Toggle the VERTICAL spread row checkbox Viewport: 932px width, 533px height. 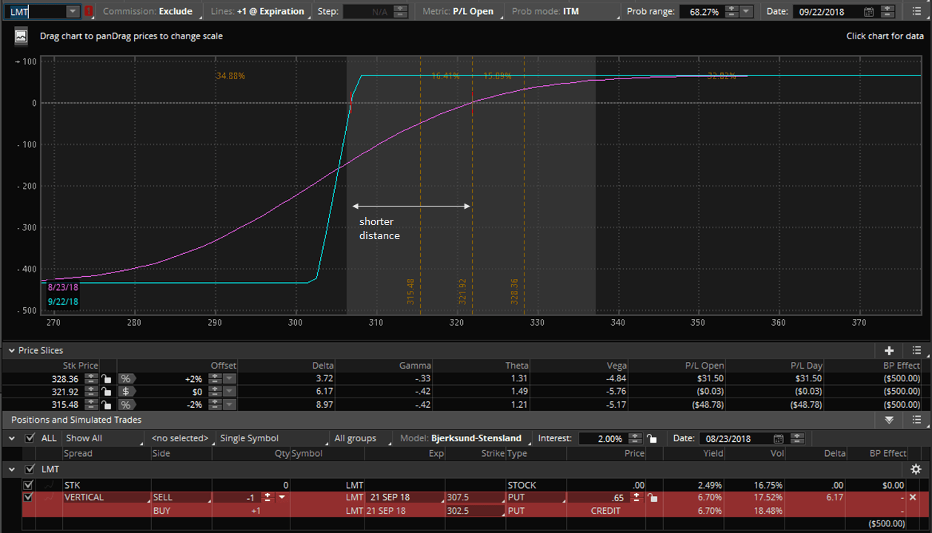pos(29,497)
